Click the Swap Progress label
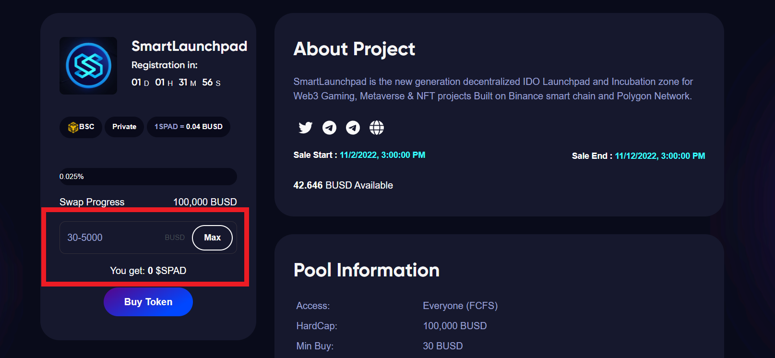775x358 pixels. click(92, 202)
